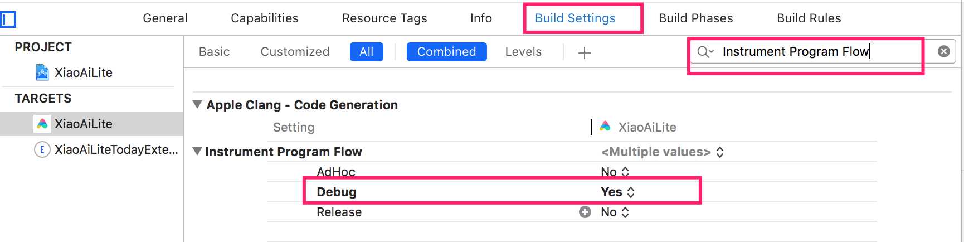Open the Build Phases tab
The height and width of the screenshot is (242, 964).
[695, 18]
